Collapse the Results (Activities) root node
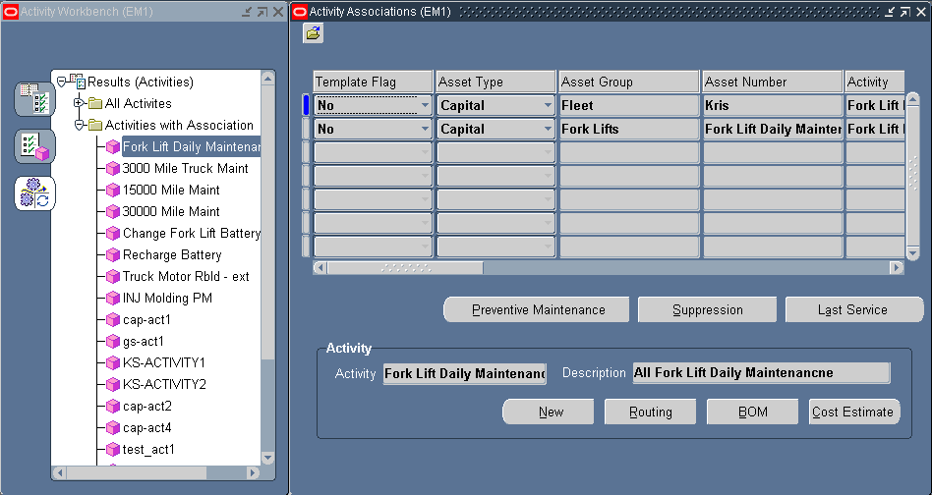Viewport: 932px width, 495px height. 61,82
